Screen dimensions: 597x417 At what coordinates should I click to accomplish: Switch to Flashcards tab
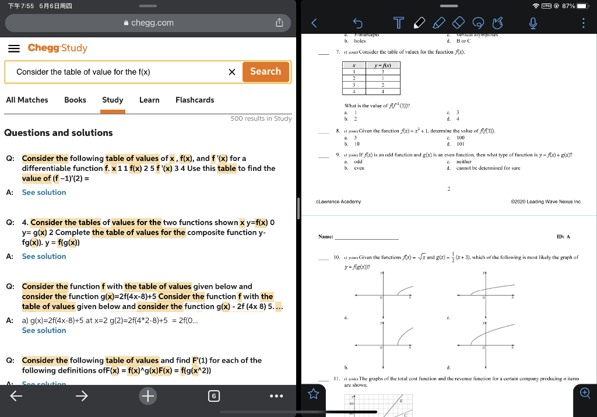(195, 100)
